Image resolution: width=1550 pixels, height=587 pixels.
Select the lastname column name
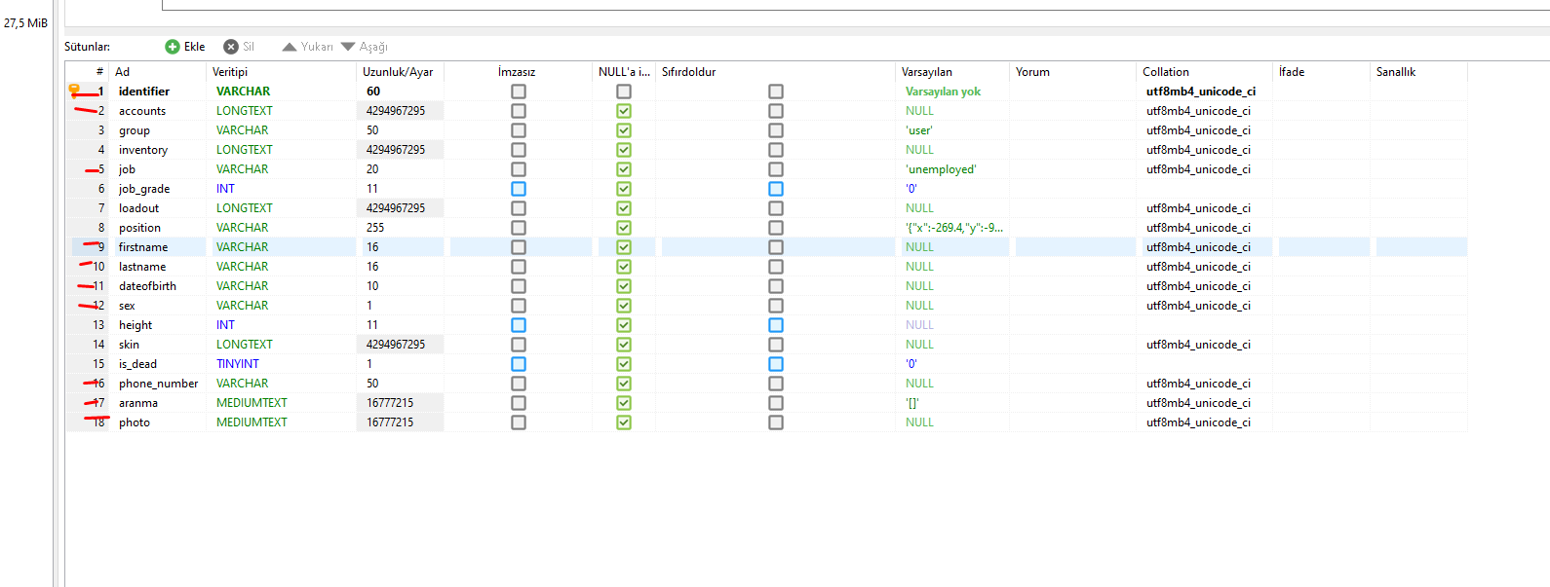coord(142,267)
